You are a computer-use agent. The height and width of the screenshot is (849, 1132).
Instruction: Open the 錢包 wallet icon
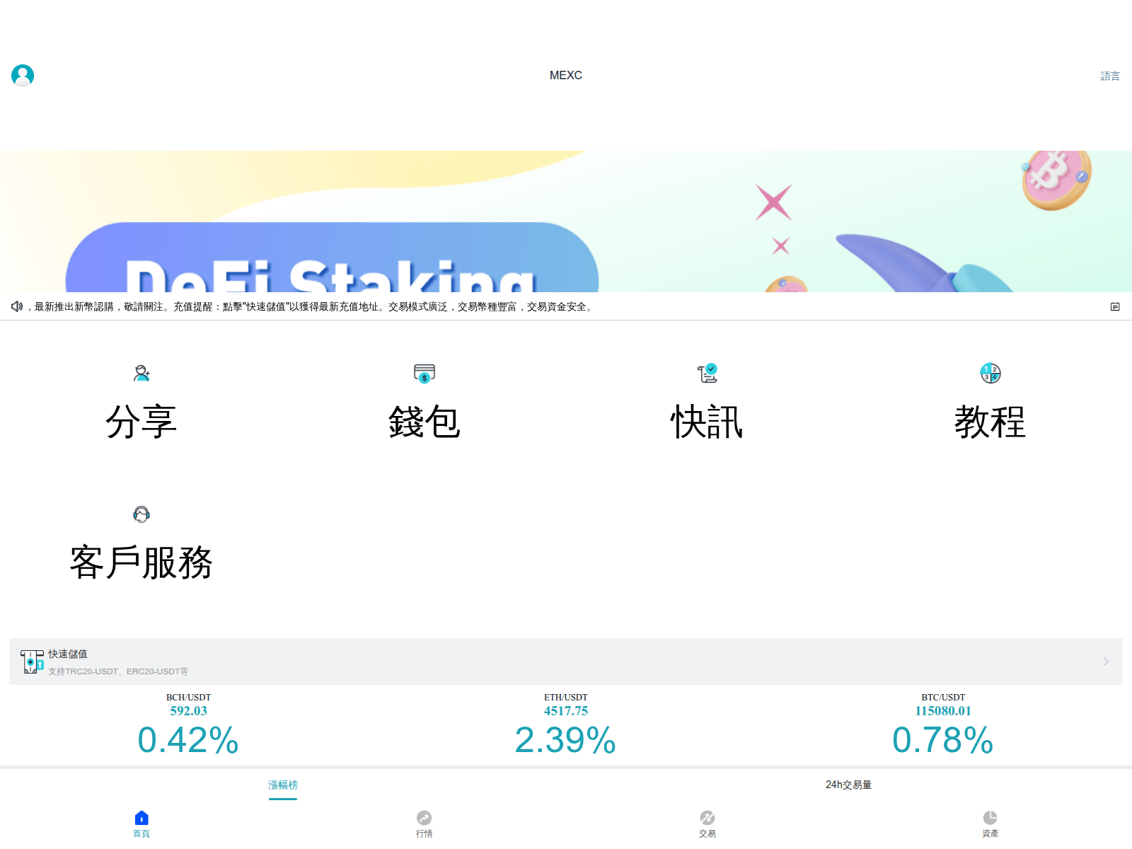(x=424, y=374)
